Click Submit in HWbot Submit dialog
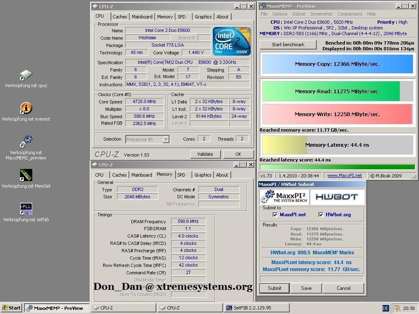The image size is (419, 314). click(275, 288)
